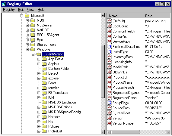Collapse the Microsoft key

(x=21, y=16)
